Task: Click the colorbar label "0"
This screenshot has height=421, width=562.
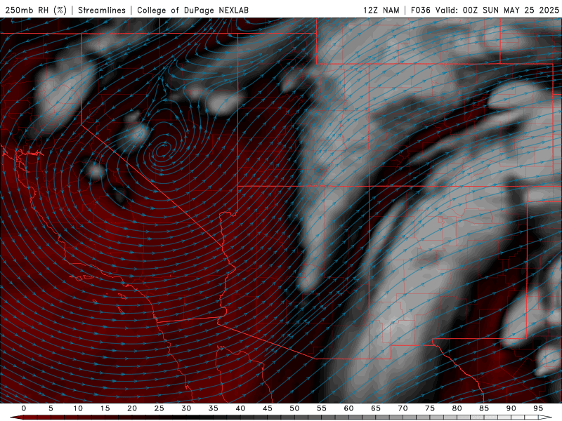Action: point(24,408)
